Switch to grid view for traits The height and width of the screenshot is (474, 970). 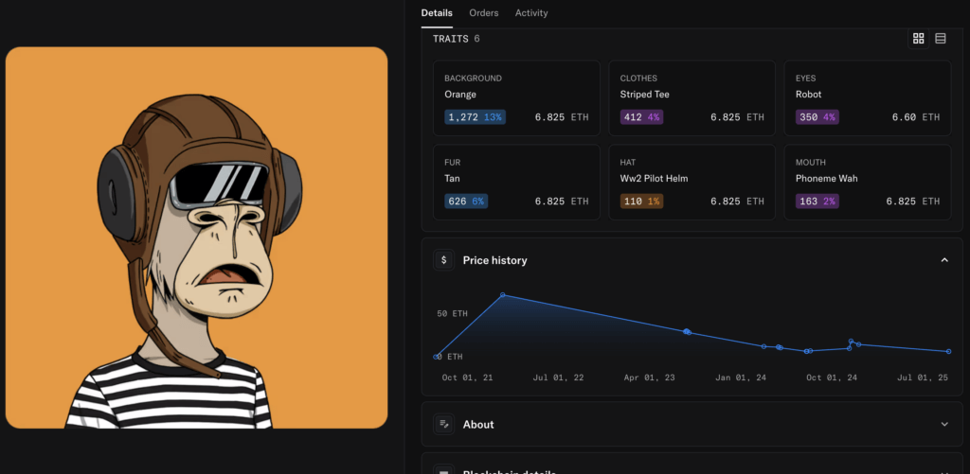point(918,39)
